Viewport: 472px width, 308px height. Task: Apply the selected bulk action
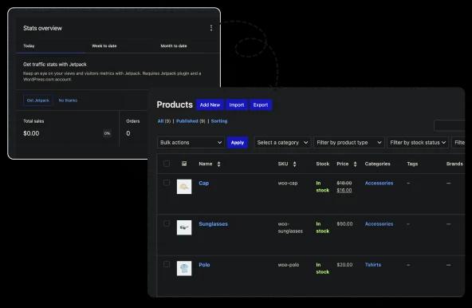click(238, 143)
